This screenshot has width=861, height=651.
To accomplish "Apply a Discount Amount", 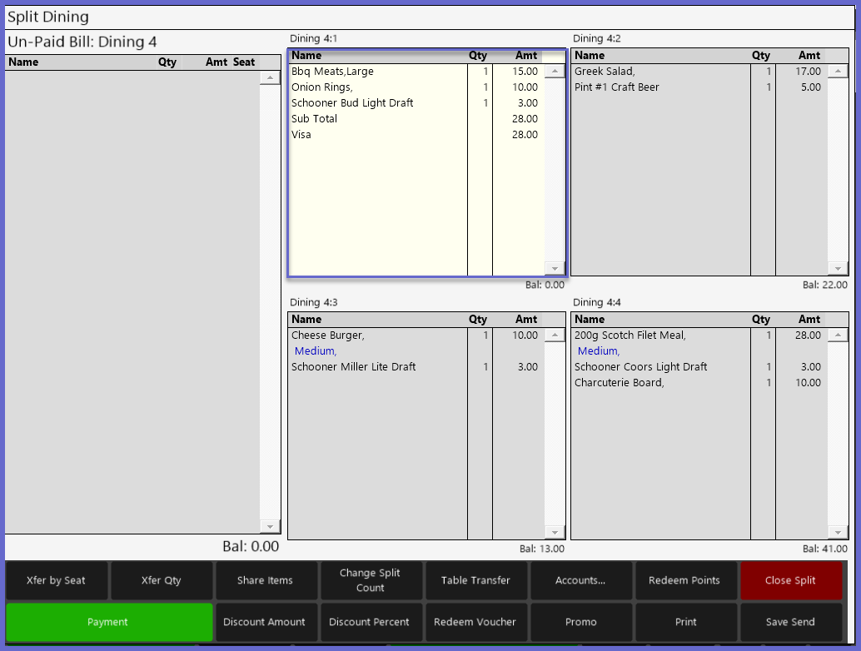I will (x=265, y=622).
